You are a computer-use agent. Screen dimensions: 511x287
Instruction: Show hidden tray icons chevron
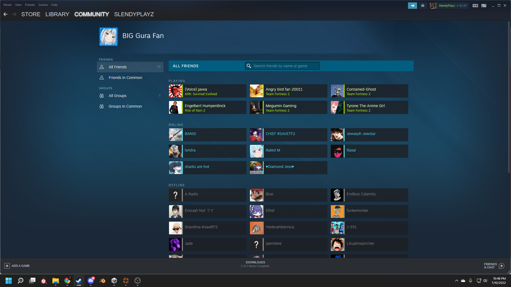tap(456, 281)
